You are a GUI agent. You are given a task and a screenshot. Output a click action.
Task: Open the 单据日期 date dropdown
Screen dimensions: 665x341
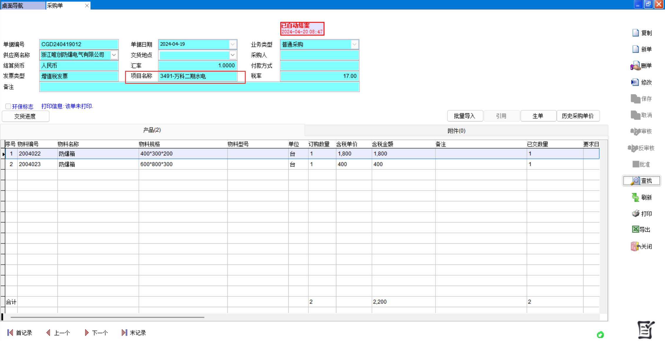pos(232,44)
